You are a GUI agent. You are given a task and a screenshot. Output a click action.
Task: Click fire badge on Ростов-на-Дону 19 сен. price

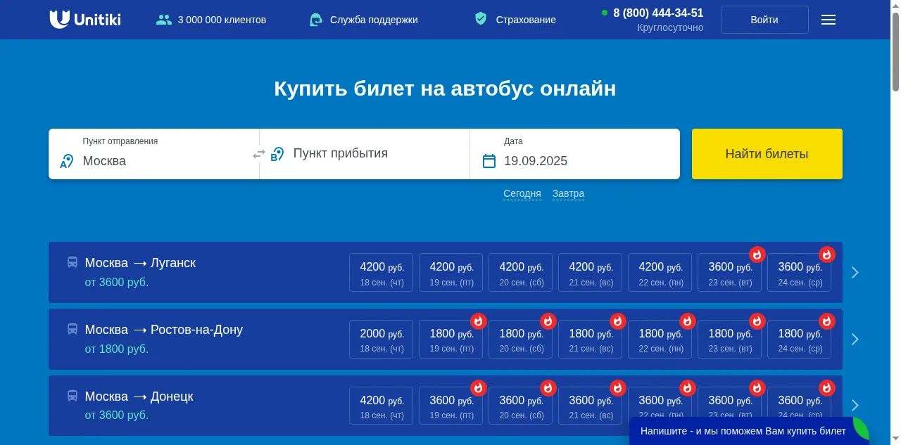tap(479, 321)
